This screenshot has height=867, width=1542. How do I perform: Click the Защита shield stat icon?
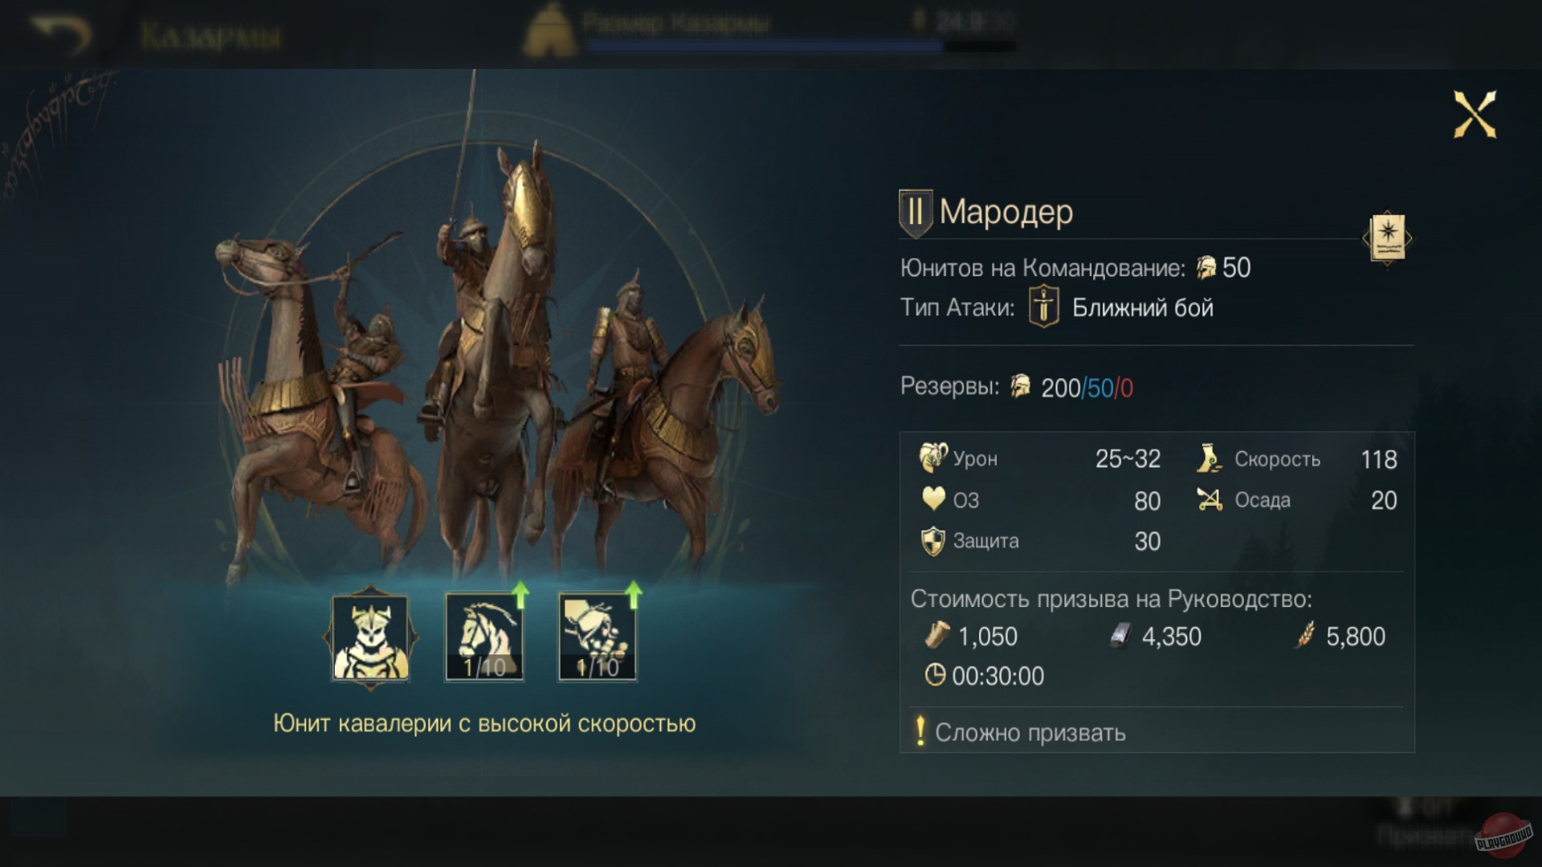933,541
